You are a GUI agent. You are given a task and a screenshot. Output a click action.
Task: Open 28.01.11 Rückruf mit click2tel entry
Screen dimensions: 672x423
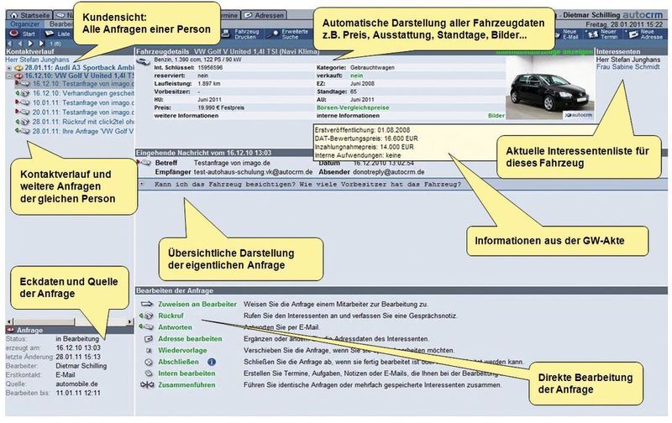click(x=82, y=122)
